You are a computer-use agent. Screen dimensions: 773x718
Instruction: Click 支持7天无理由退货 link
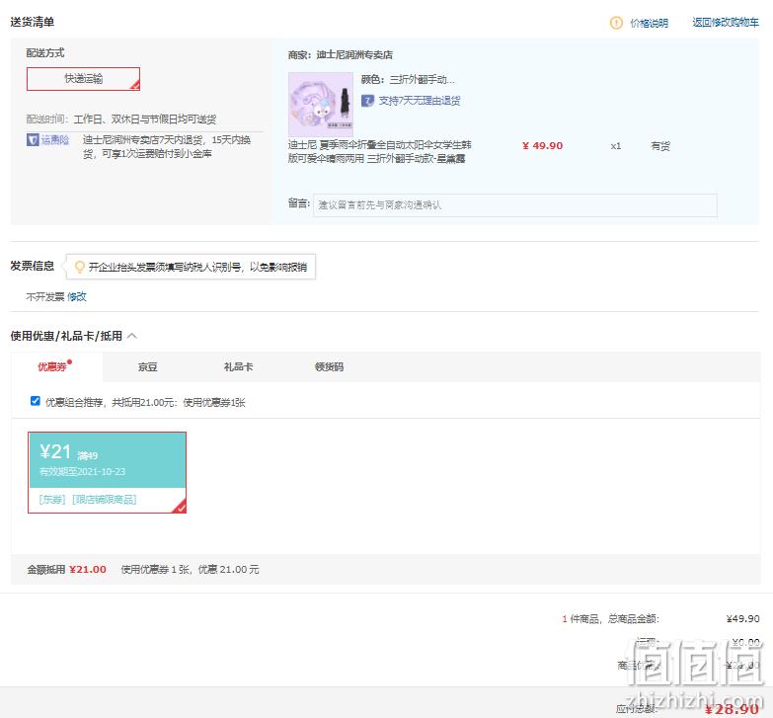420,101
